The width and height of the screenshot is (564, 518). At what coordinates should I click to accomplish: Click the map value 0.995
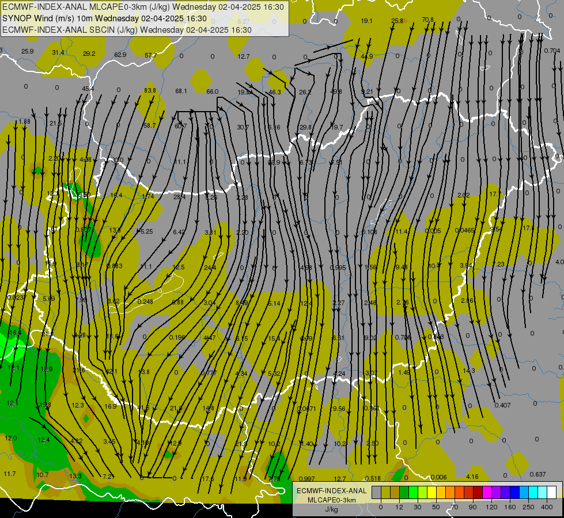pyautogui.click(x=338, y=268)
